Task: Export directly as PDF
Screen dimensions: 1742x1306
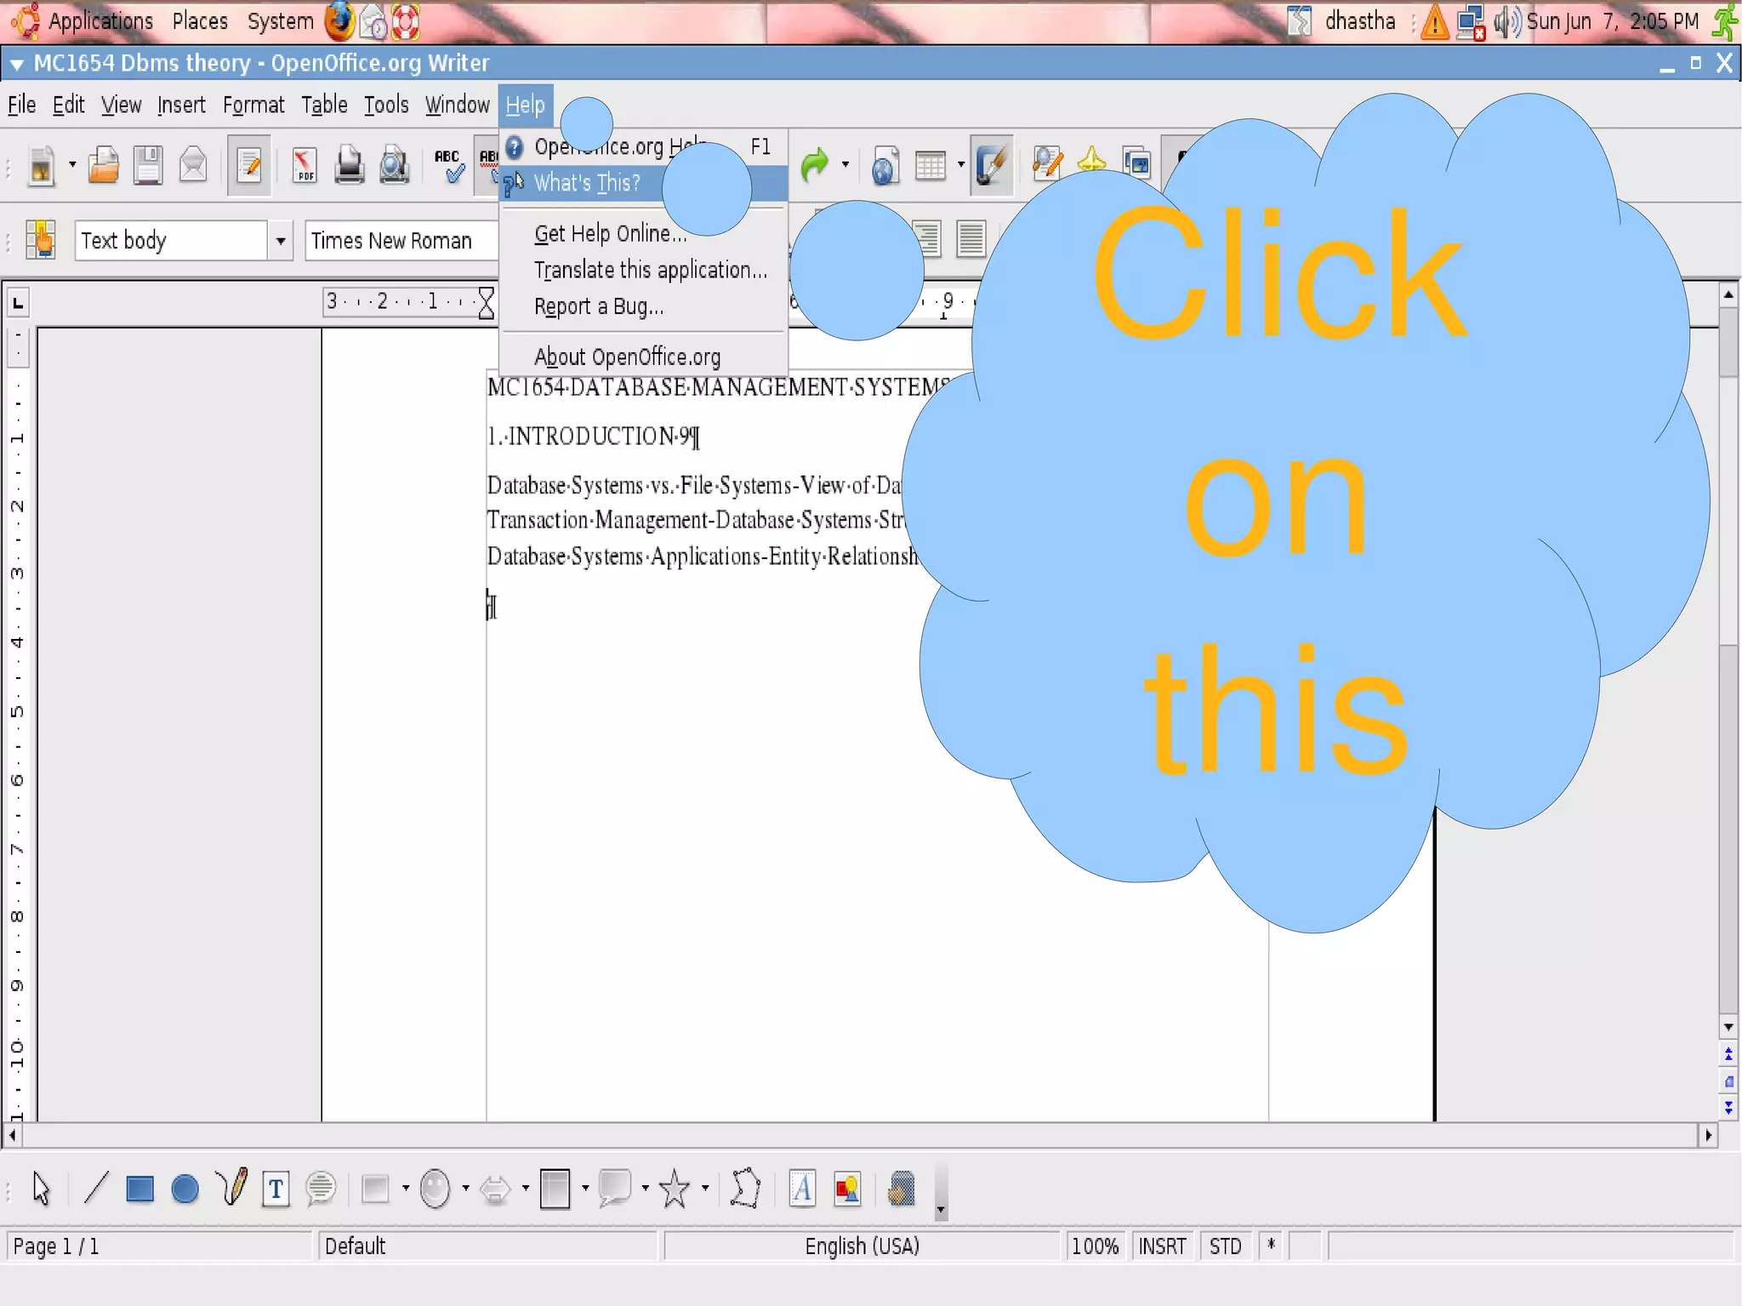Action: 304,165
